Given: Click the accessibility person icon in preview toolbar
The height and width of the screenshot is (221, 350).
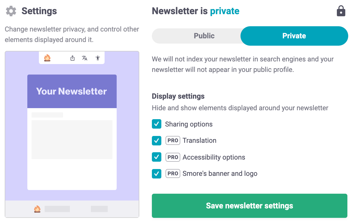Looking at the screenshot, I should pyautogui.click(x=97, y=58).
